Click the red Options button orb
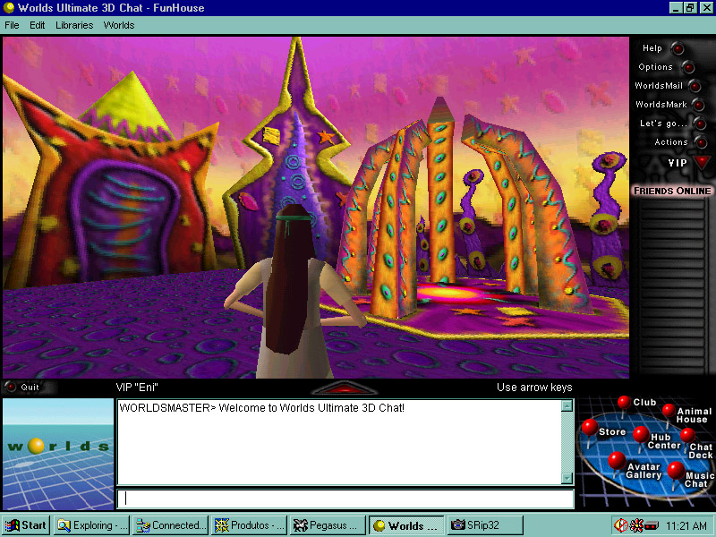This screenshot has height=537, width=716. tap(688, 68)
